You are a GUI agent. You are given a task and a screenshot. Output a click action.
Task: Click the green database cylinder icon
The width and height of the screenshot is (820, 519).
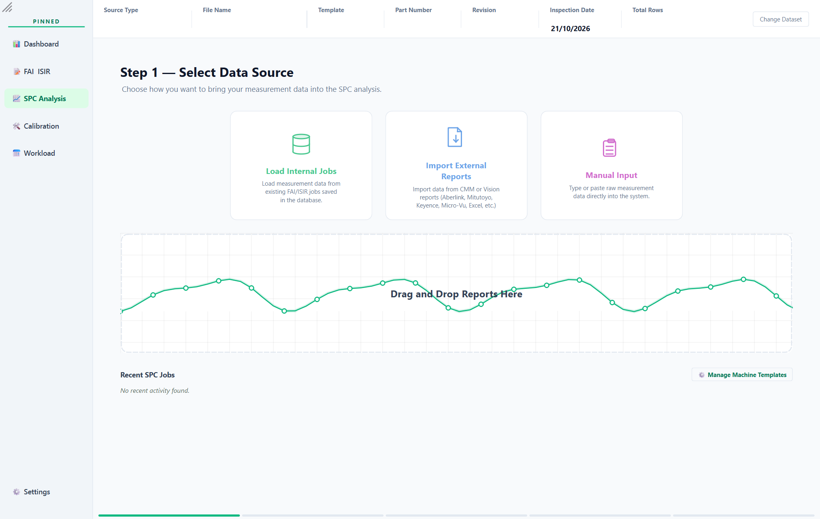point(301,144)
